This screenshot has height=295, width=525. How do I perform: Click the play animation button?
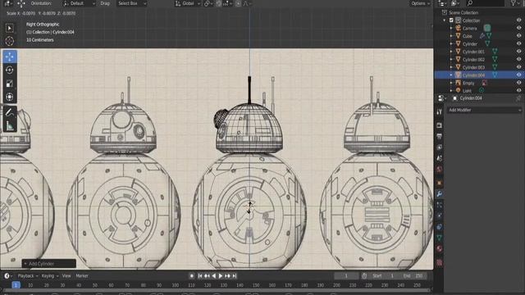click(x=221, y=276)
